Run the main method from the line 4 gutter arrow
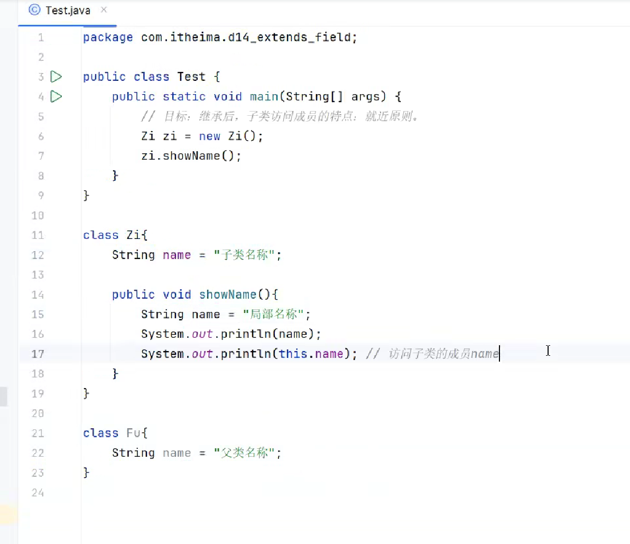The height and width of the screenshot is (544, 630). [x=56, y=96]
